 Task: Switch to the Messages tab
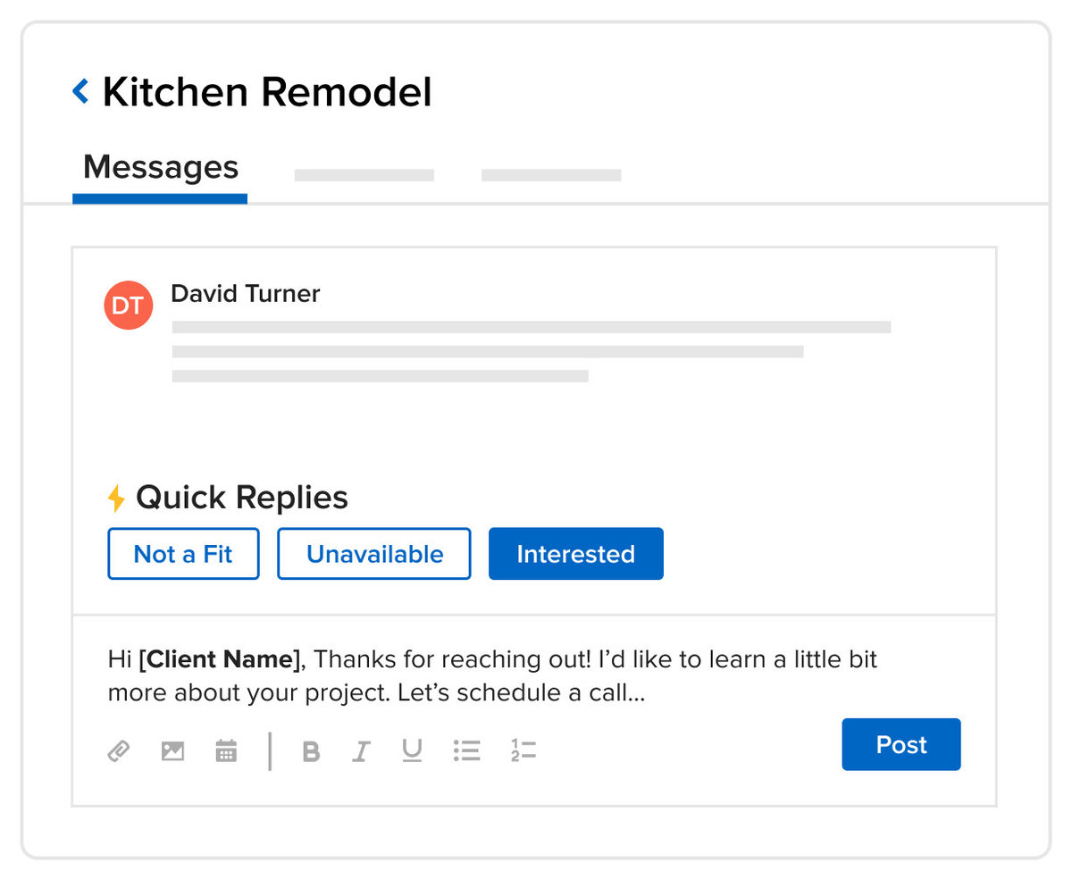point(160,166)
